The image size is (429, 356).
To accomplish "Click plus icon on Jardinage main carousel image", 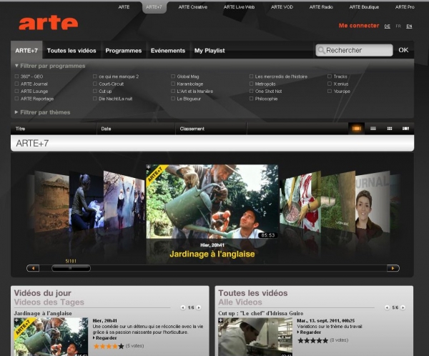I will pyautogui.click(x=148, y=167).
